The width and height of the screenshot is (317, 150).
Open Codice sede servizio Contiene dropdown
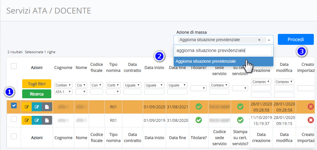[x=219, y=85]
